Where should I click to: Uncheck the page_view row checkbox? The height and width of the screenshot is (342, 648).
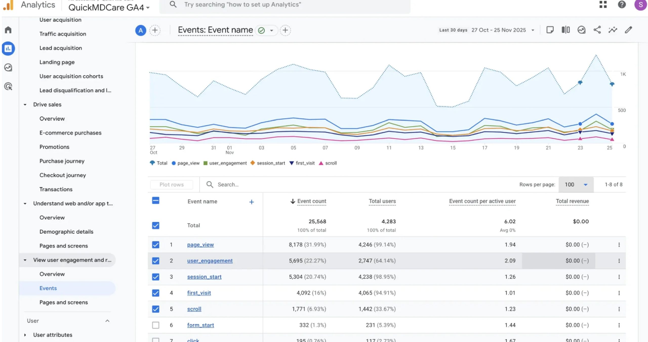(x=156, y=245)
